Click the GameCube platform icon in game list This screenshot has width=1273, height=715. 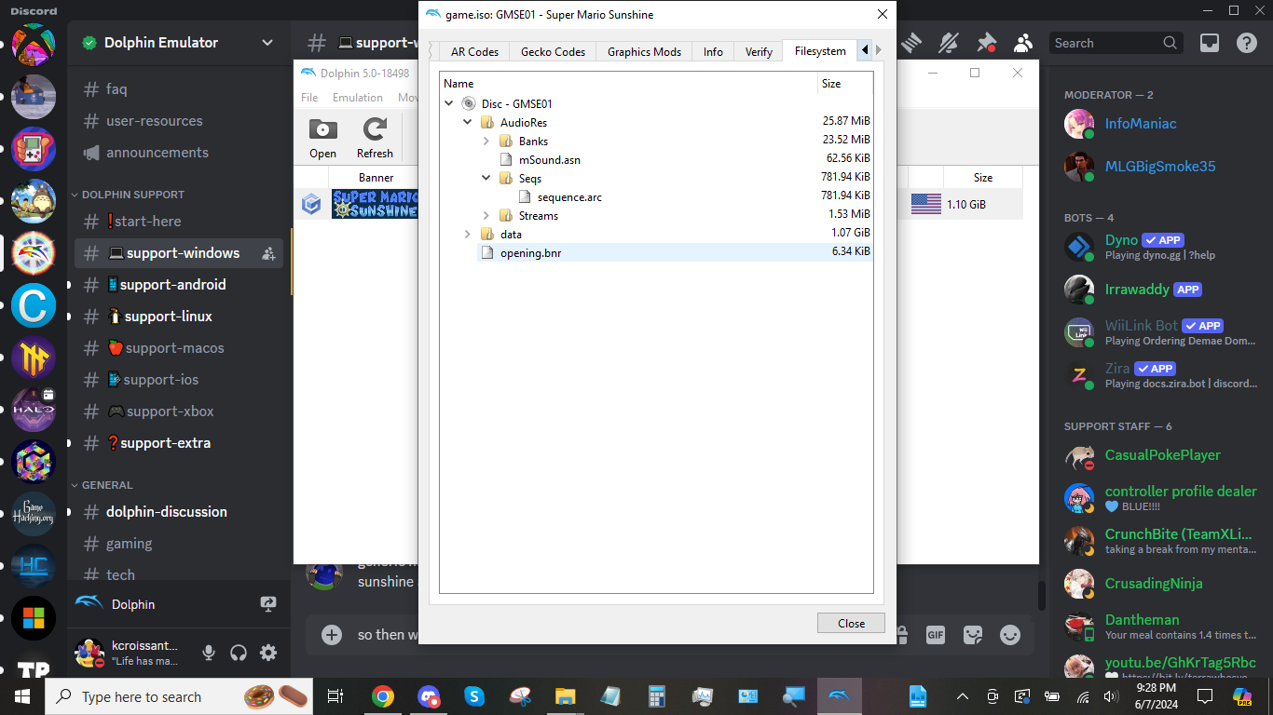[x=312, y=204]
